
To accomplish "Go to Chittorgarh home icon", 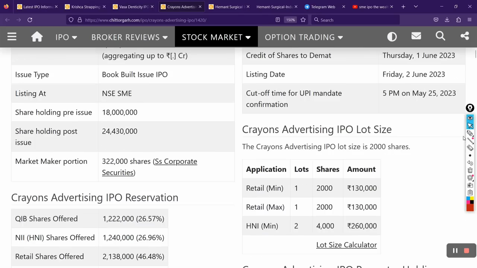I will click(37, 36).
